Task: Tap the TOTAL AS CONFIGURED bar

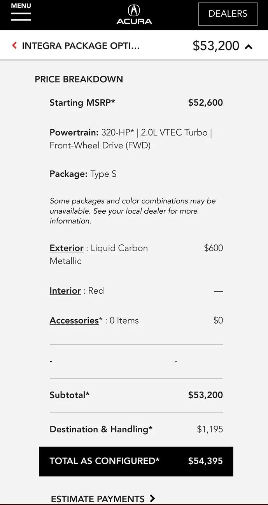Action: pyautogui.click(x=136, y=461)
